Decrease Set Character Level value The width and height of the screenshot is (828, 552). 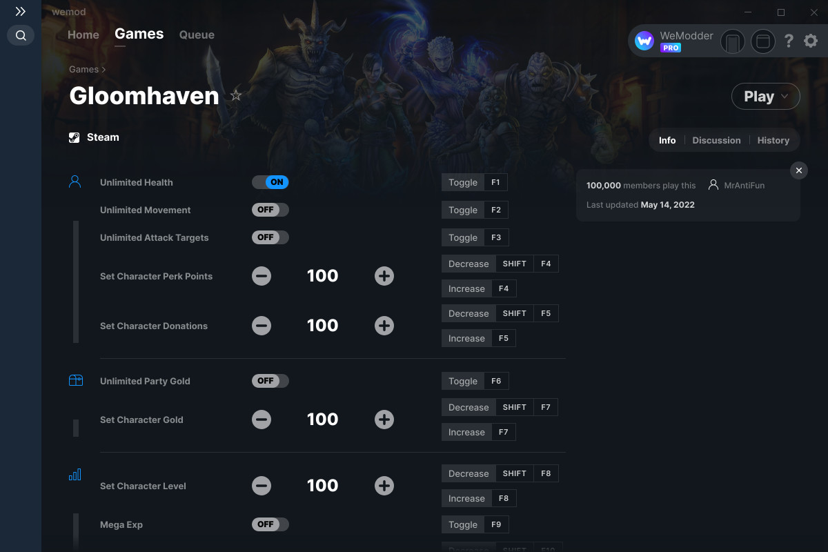pos(262,486)
